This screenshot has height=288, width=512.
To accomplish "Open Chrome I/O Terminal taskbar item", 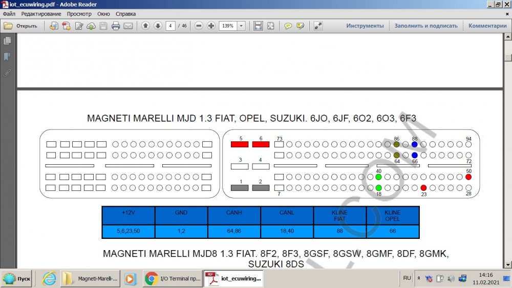I will coord(173,279).
